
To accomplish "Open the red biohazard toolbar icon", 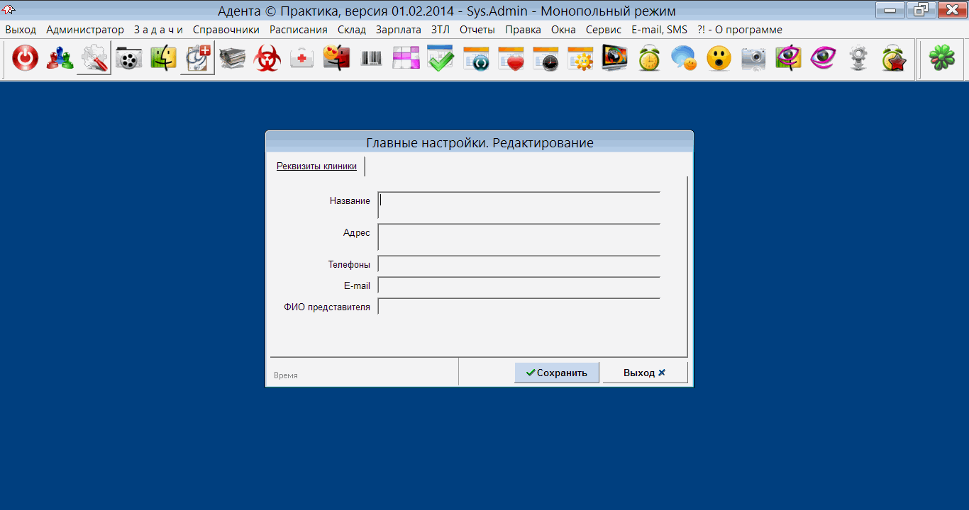I will (x=267, y=59).
